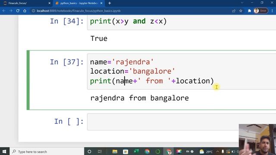Show hidden system tray icons

point(218,152)
